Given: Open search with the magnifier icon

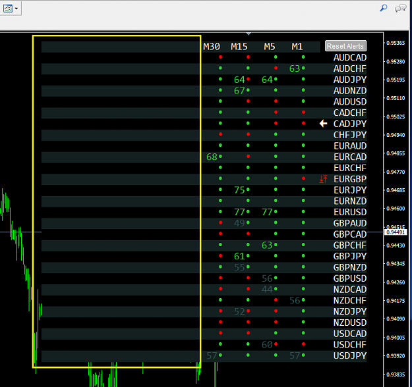Looking at the screenshot, I should click(x=384, y=8).
